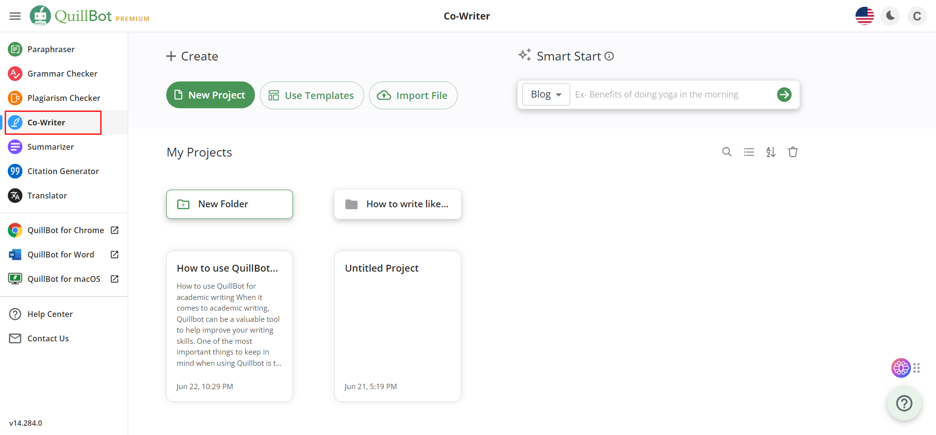Open QuillBot for Word link
The height and width of the screenshot is (435, 936).
[x=64, y=255]
